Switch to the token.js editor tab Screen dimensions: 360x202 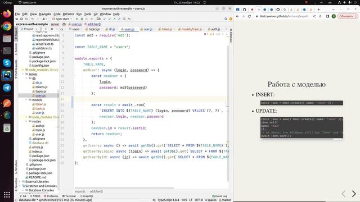[x=165, y=29]
